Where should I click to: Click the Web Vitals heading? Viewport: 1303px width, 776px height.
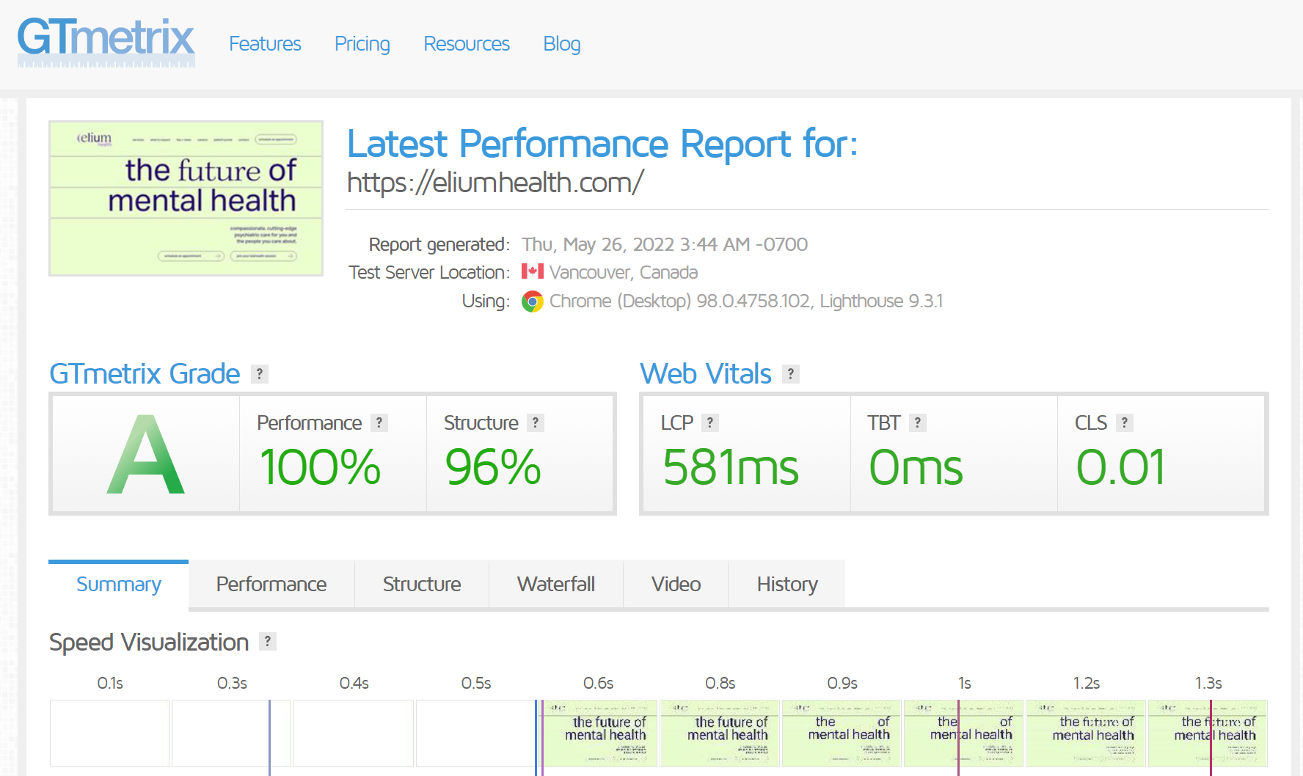pos(706,374)
